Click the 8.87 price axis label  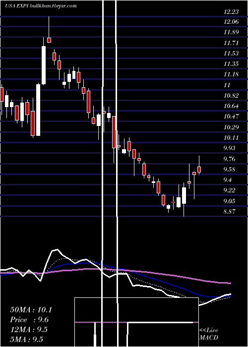[x=229, y=211]
